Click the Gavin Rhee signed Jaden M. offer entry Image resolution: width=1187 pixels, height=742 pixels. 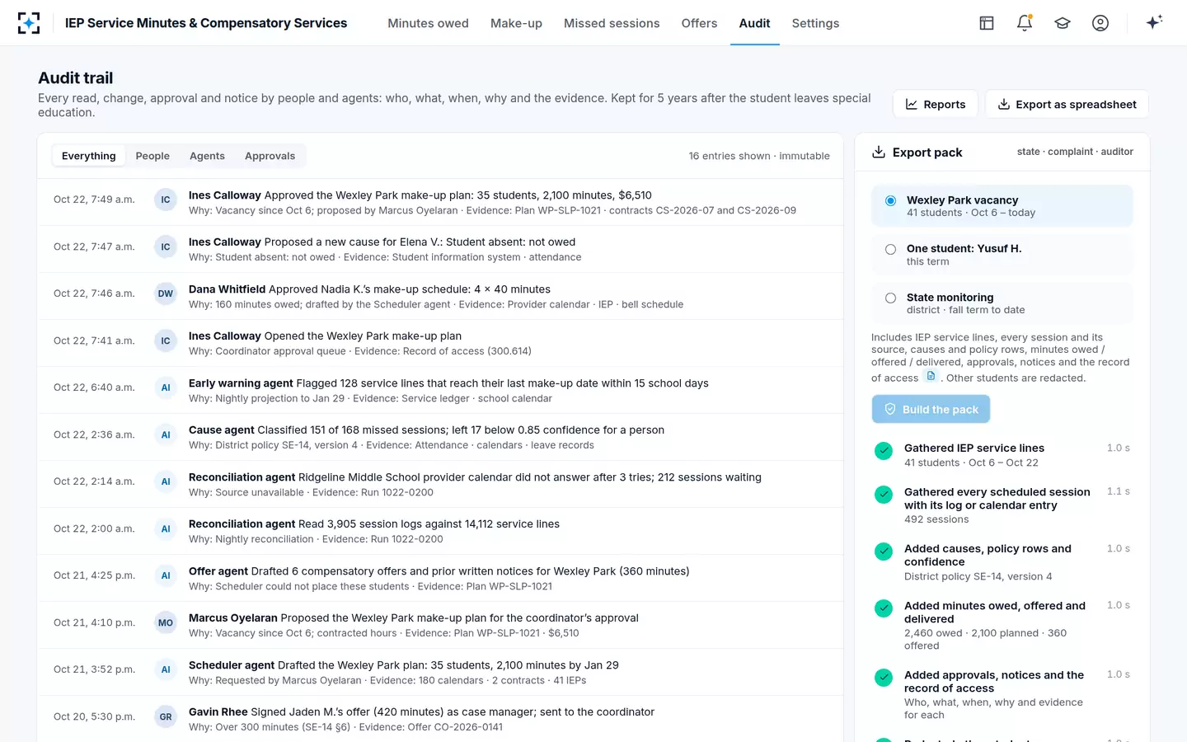point(440,719)
